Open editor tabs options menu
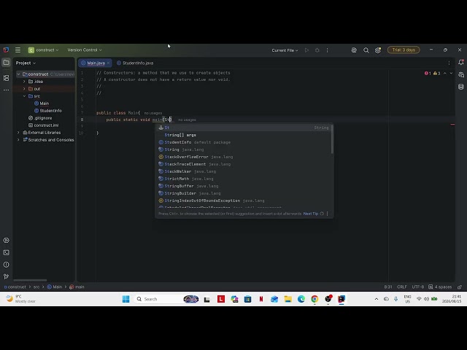The width and height of the screenshot is (467, 350). coord(449,63)
